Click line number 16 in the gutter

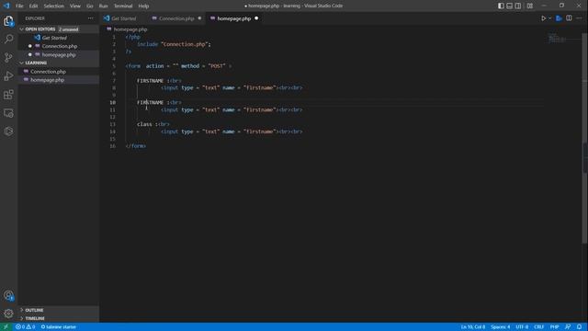(x=112, y=146)
